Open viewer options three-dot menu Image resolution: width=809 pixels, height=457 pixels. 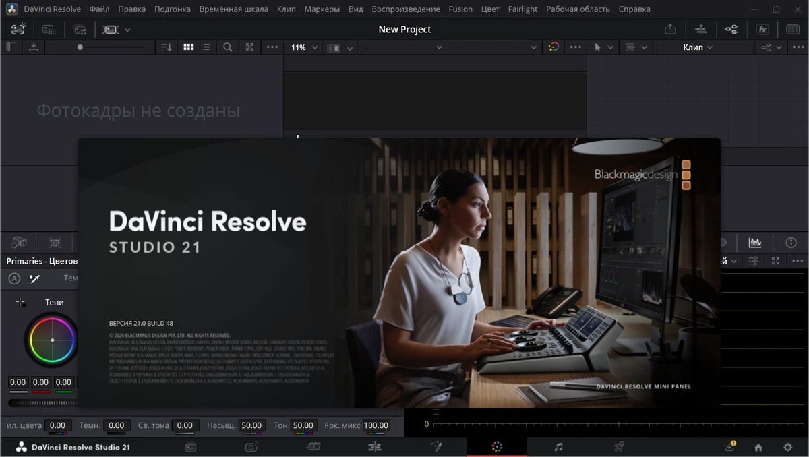(576, 47)
